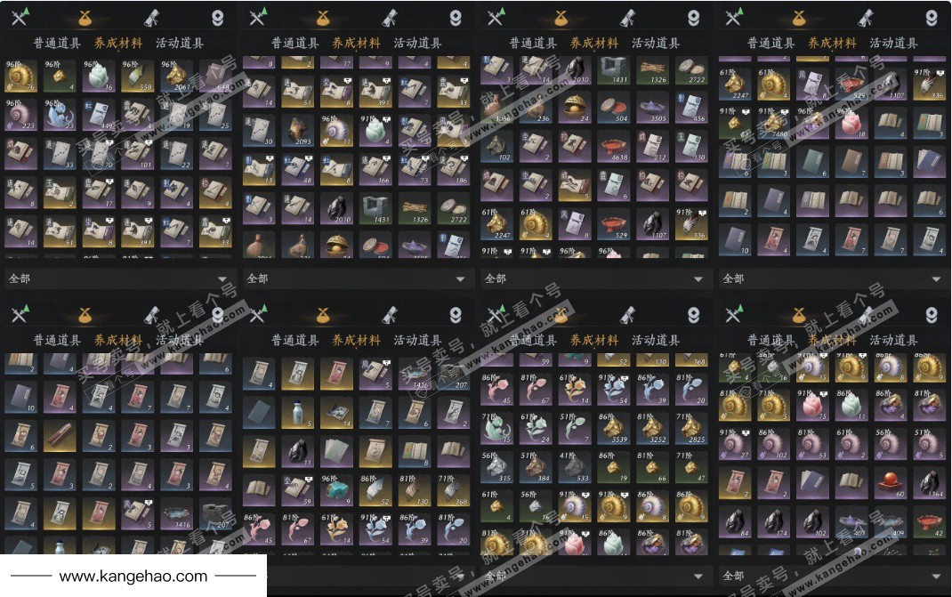Select 养成材料 tab in bottom-right panel
This screenshot has height=597, width=952.
tap(832, 340)
